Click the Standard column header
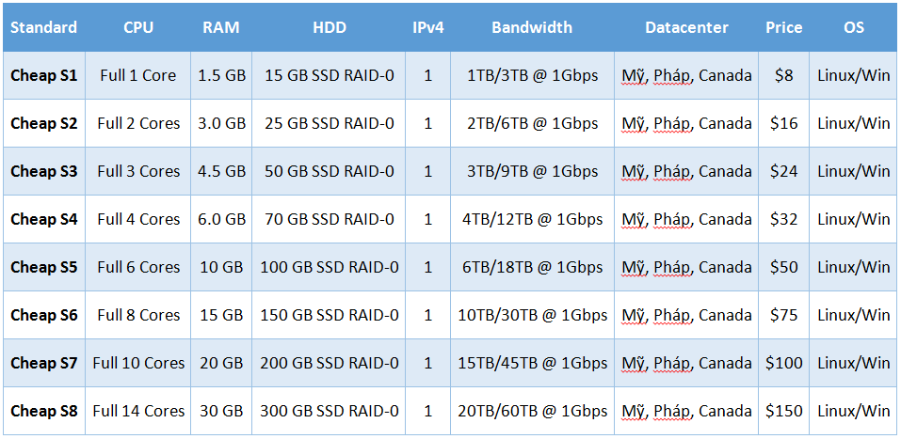This screenshot has width=901, height=439. click(43, 27)
